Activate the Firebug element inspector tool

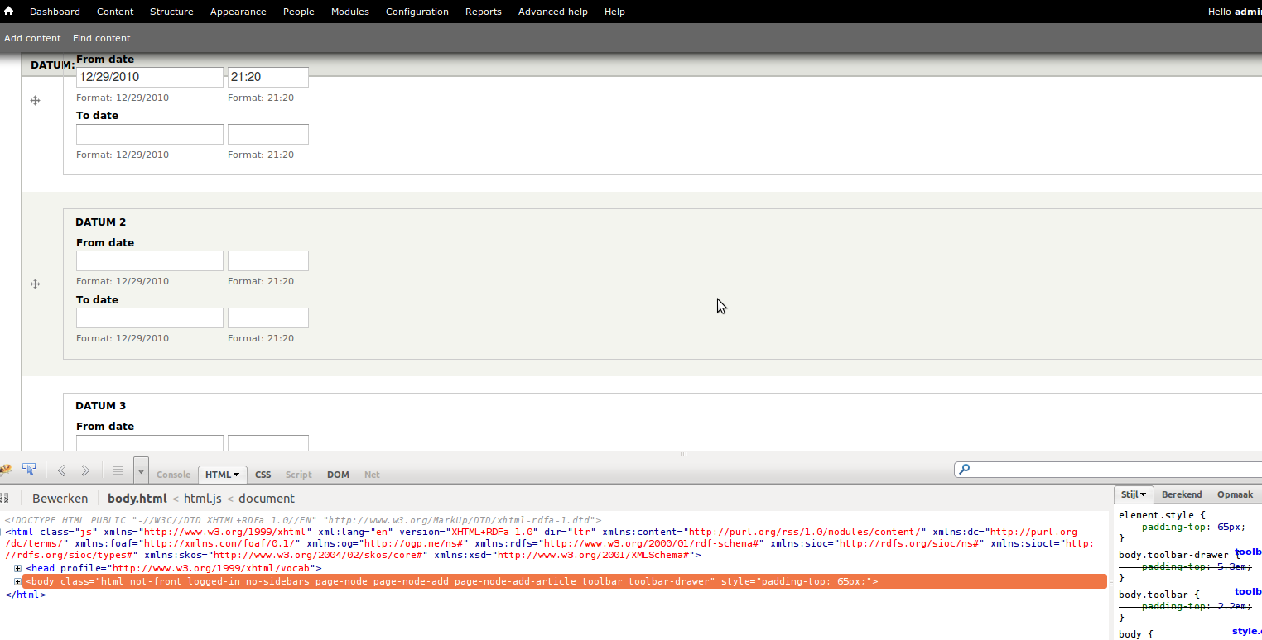pos(29,470)
